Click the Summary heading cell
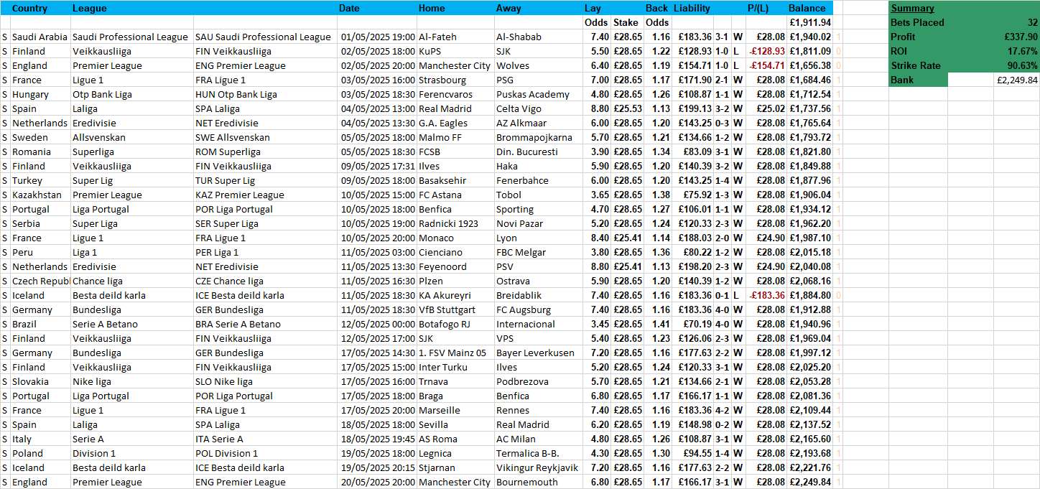 pyautogui.click(x=912, y=8)
